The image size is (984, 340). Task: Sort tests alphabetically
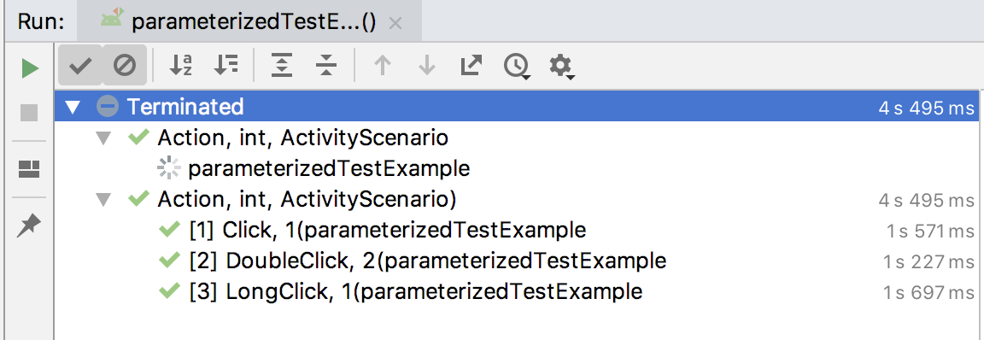pos(181,65)
